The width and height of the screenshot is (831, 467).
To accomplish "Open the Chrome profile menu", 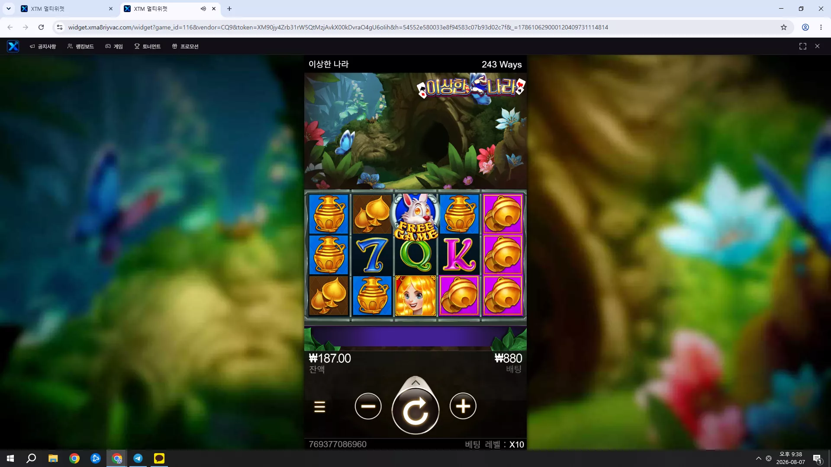I will point(805,27).
